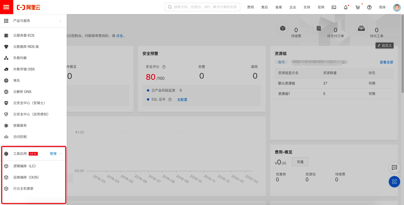Open the Cloud Shell terminal icon
The height and width of the screenshot is (205, 404).
tap(334, 7)
